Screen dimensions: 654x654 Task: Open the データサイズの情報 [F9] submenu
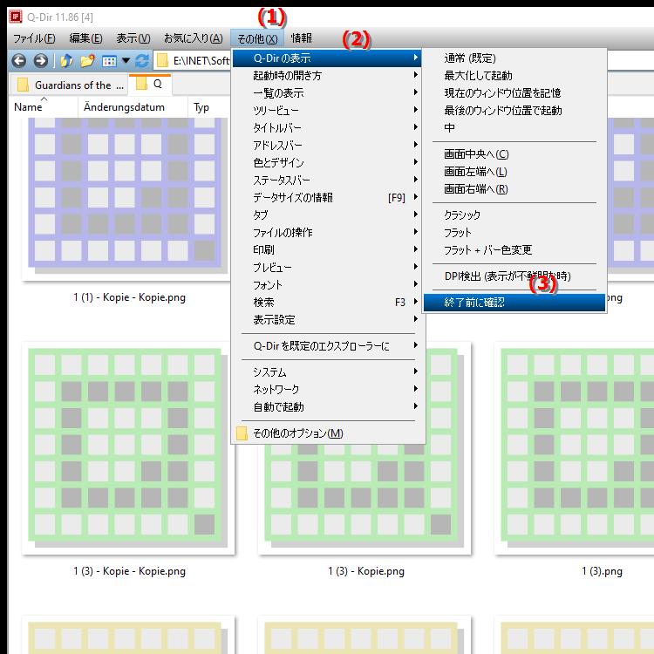327,198
